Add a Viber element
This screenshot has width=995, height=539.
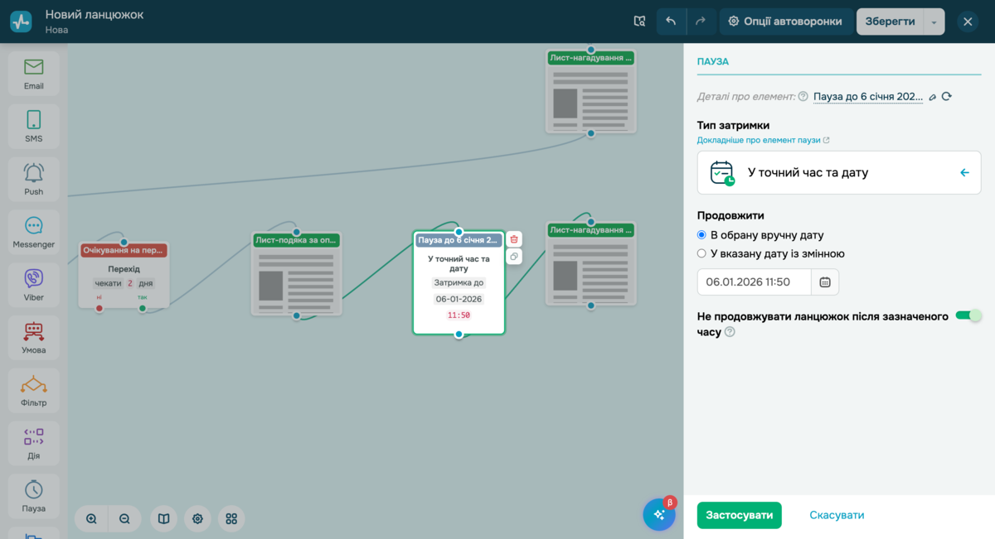34,285
